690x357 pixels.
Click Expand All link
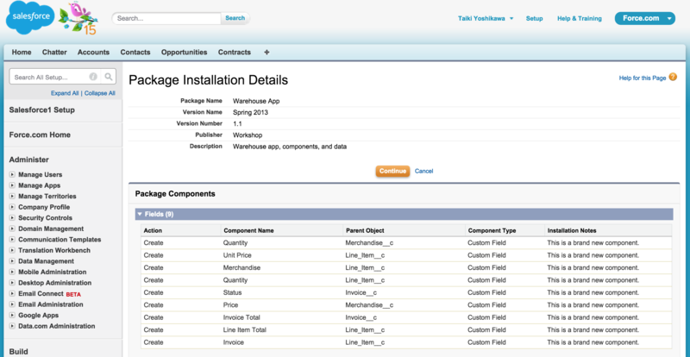(x=65, y=93)
